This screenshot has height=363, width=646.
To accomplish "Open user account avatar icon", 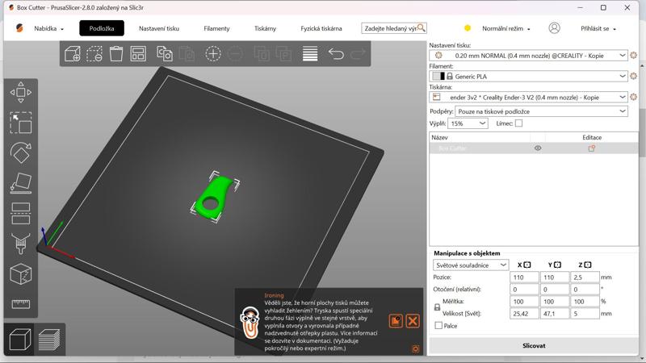I will tap(554, 28).
